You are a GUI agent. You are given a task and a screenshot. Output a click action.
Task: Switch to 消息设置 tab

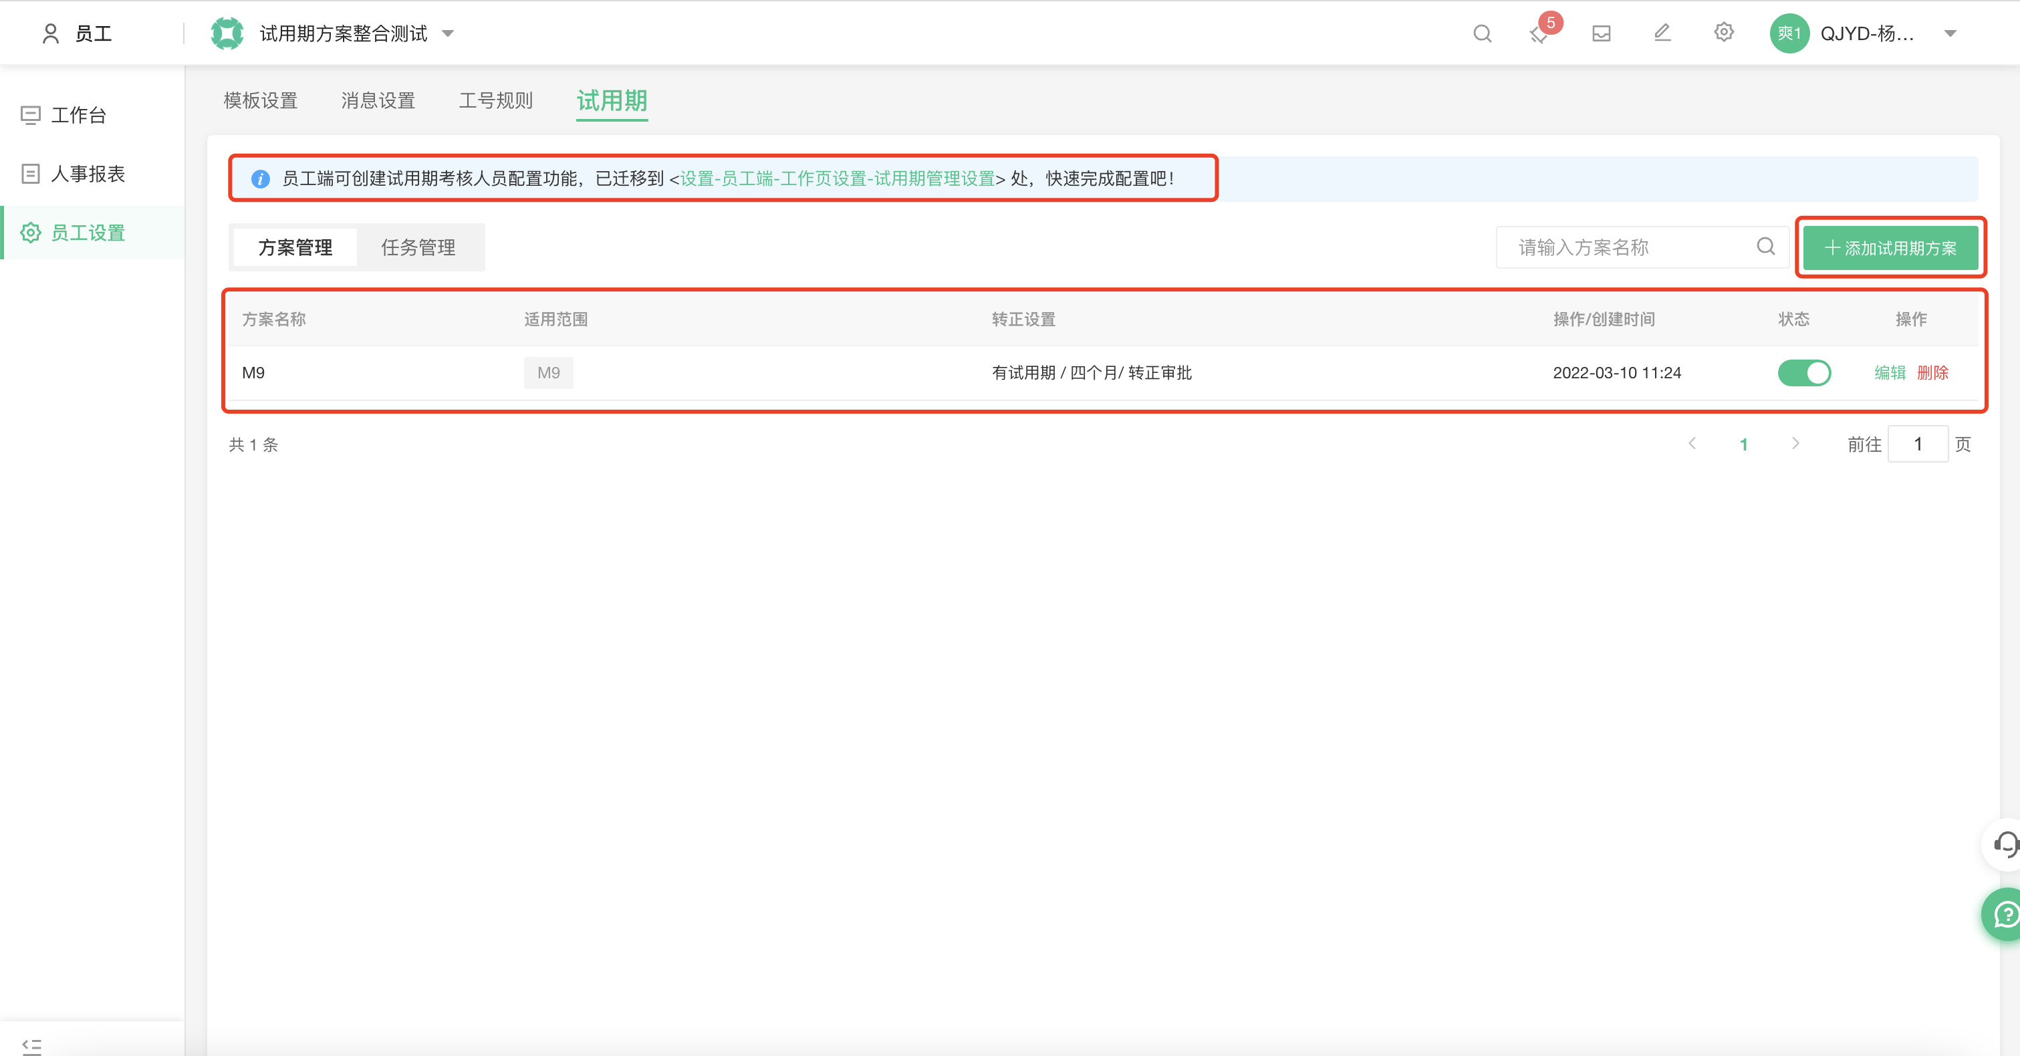(x=378, y=101)
